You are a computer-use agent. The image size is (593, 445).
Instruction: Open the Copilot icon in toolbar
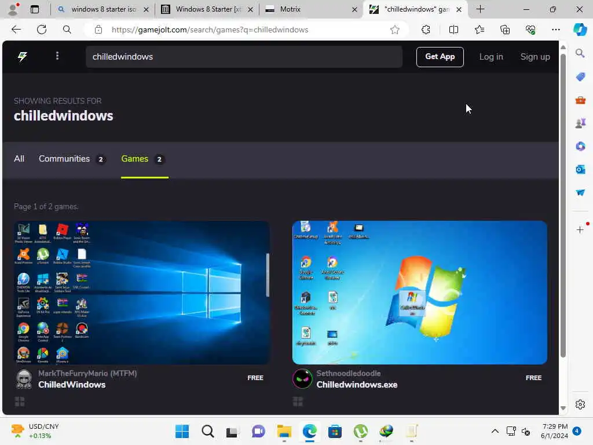coord(580,30)
